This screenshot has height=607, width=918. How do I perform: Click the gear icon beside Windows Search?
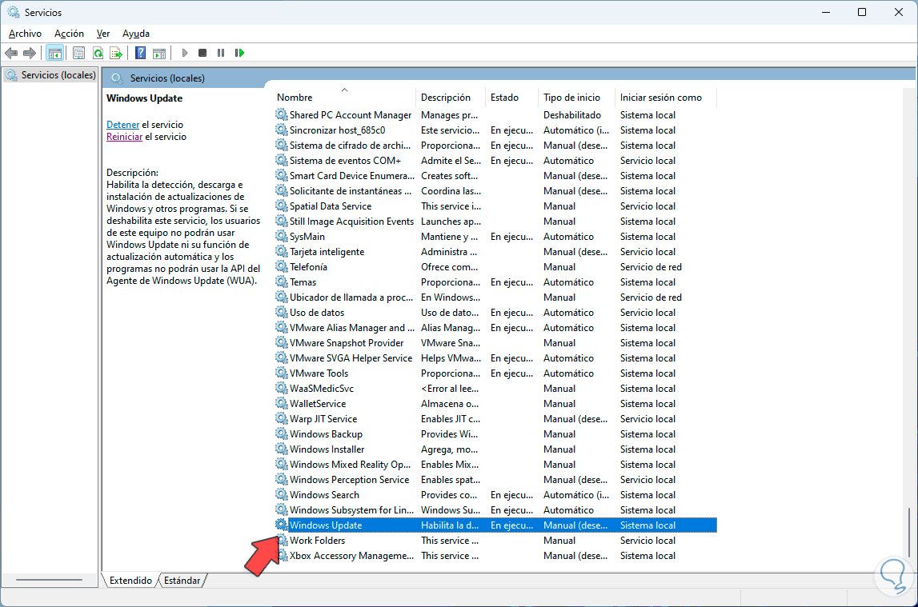(x=282, y=494)
